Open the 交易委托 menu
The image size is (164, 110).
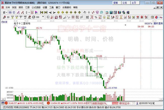67,7
